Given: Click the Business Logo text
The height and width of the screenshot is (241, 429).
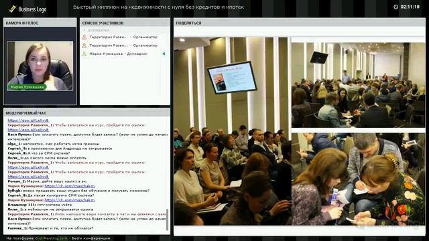Looking at the screenshot, I should click(32, 9).
